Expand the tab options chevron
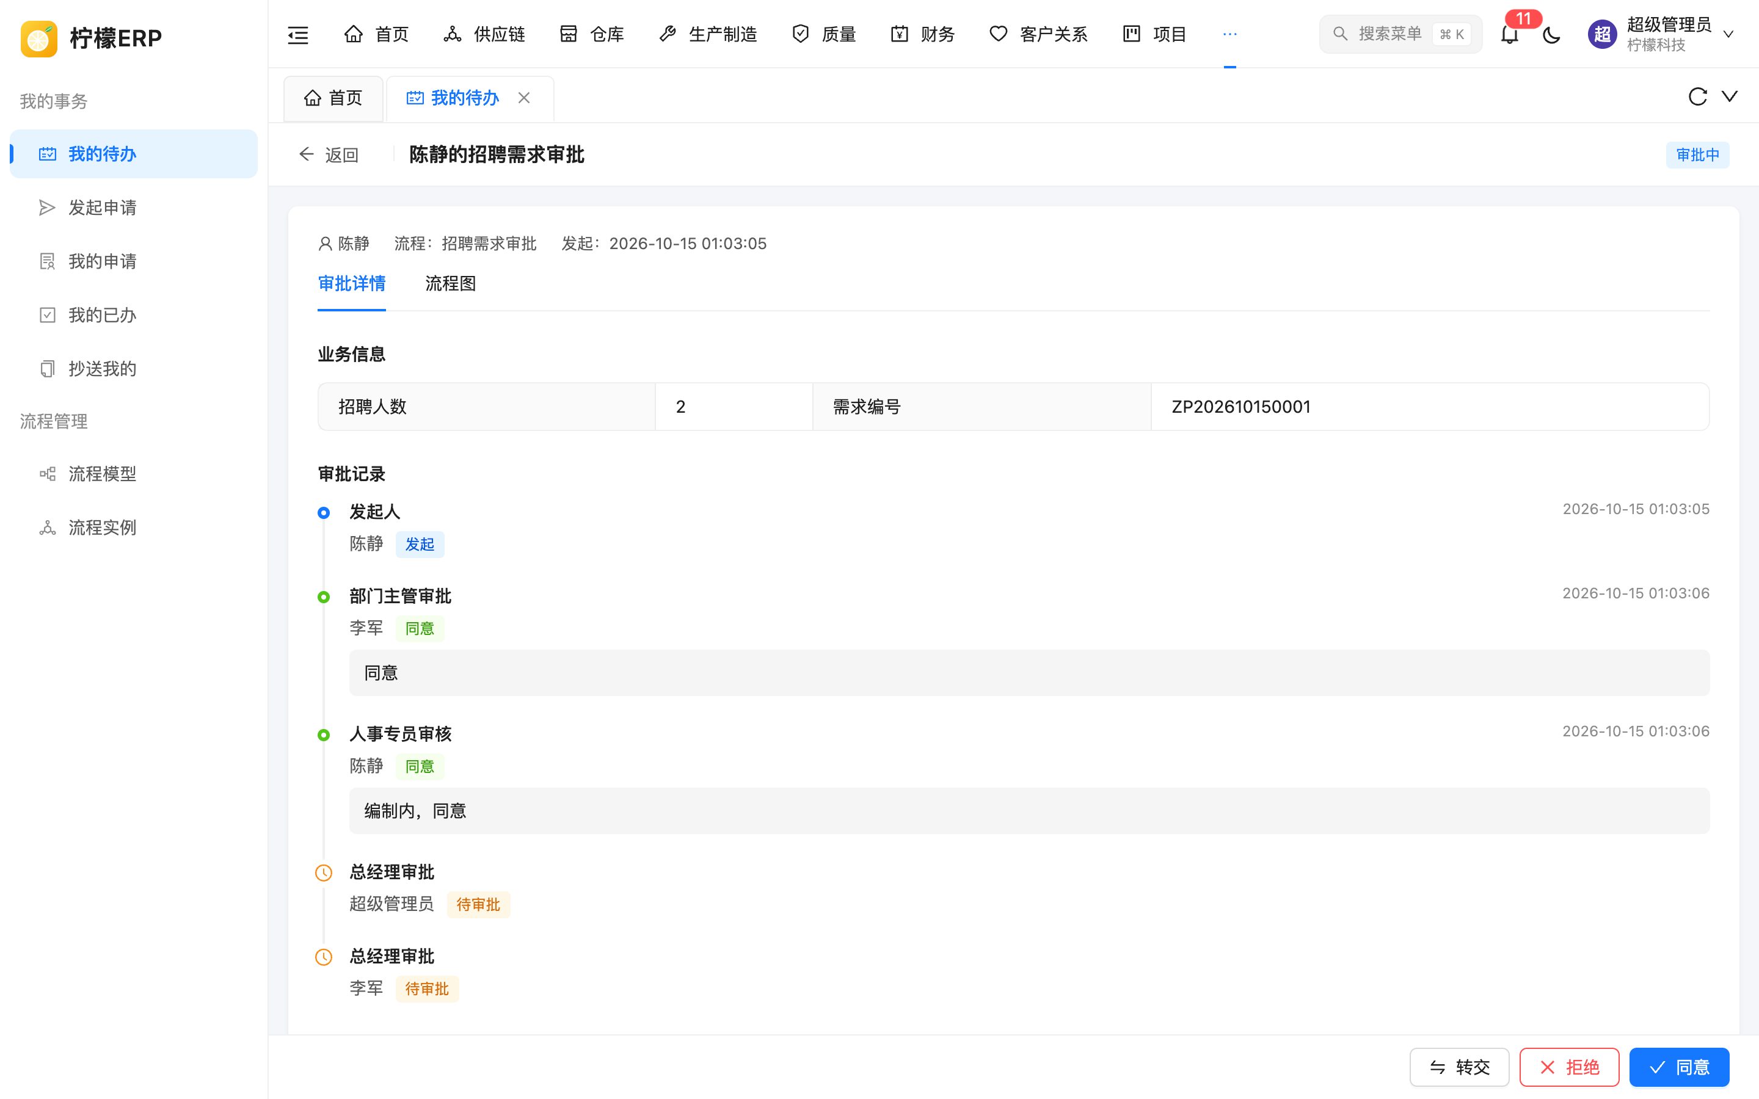The width and height of the screenshot is (1759, 1099). 1730,96
